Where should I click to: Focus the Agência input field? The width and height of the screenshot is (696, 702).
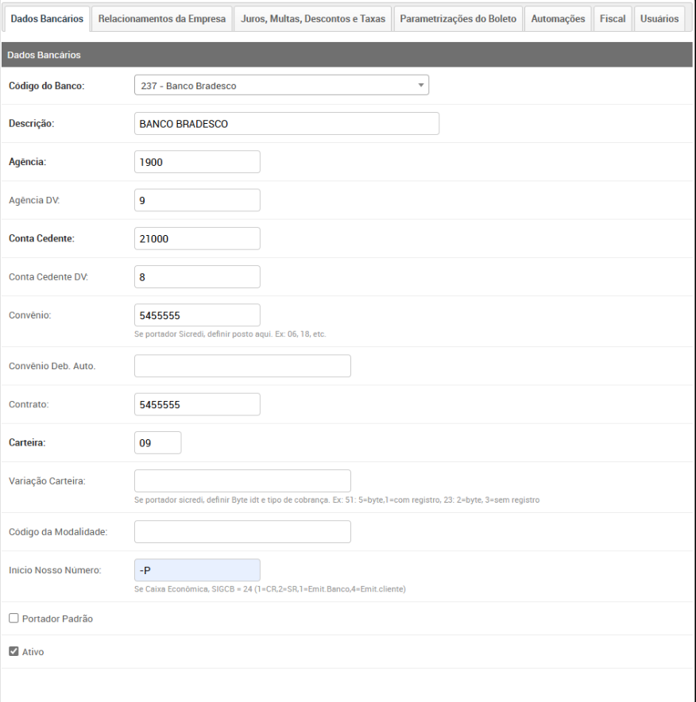pos(197,162)
